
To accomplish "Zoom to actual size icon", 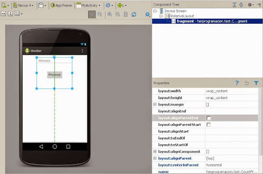I will [100, 14].
